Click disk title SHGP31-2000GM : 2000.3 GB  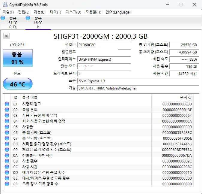(101, 36)
